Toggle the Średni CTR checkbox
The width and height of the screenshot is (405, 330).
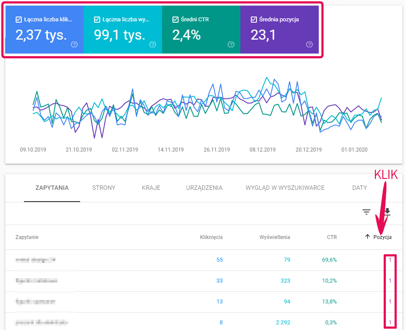click(175, 20)
